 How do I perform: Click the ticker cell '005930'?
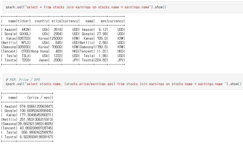[24, 47]
